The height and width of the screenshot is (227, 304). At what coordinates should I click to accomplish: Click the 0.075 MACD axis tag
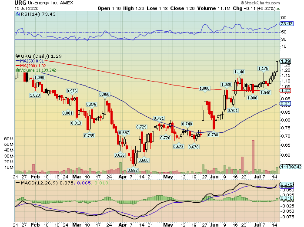286,184
